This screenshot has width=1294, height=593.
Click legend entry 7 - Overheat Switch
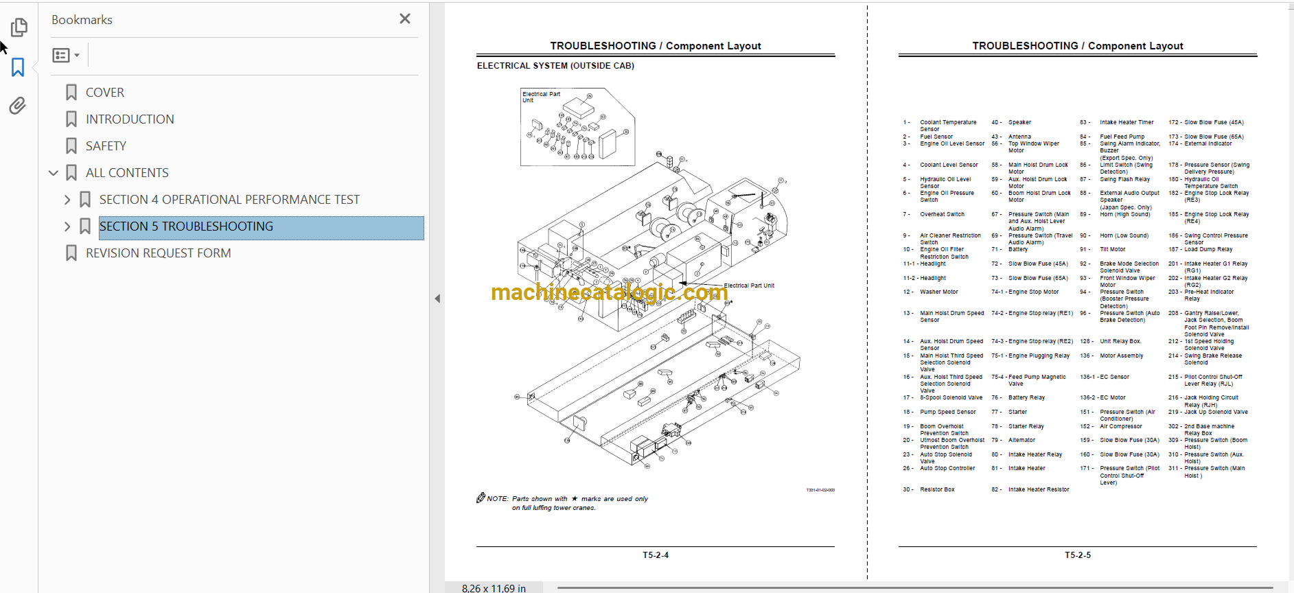(934, 214)
